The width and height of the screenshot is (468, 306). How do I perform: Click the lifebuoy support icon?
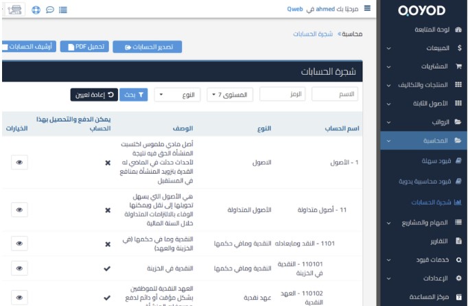[36, 10]
